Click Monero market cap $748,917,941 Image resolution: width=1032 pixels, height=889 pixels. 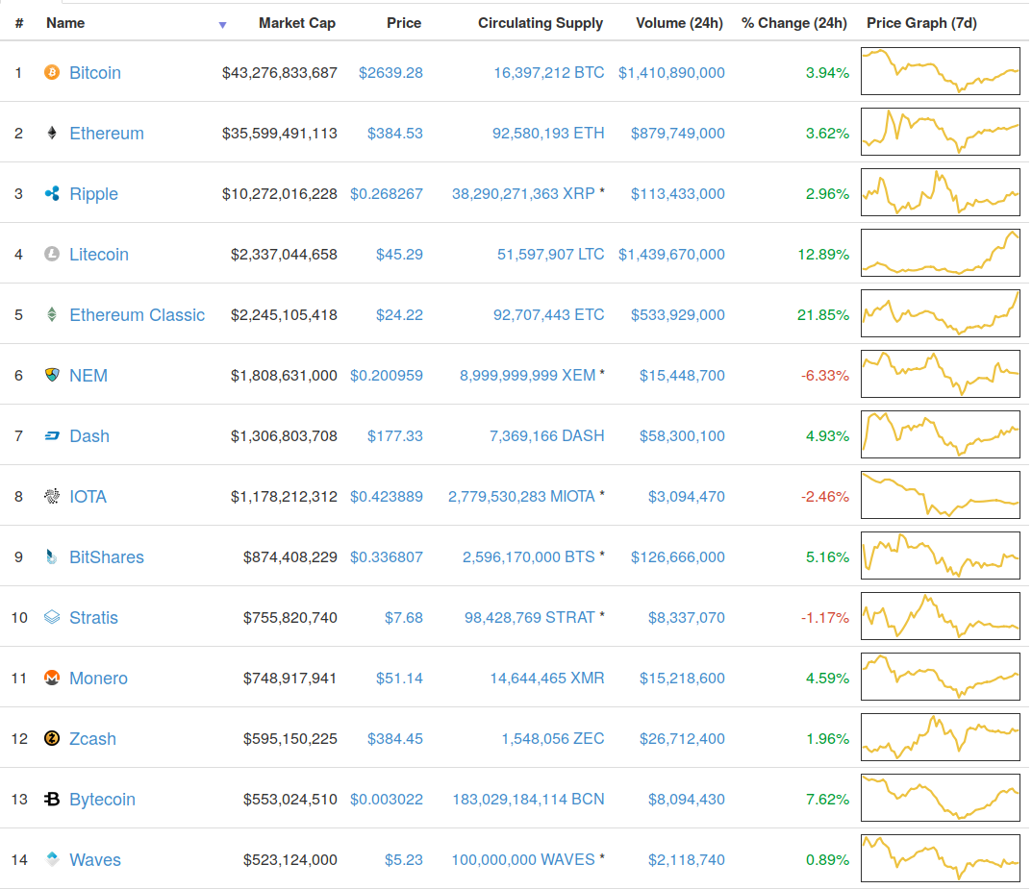290,678
